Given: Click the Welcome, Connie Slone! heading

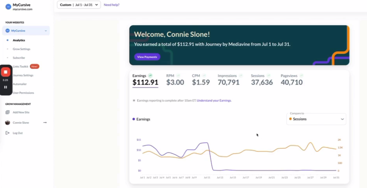Looking at the screenshot, I should [x=172, y=34].
